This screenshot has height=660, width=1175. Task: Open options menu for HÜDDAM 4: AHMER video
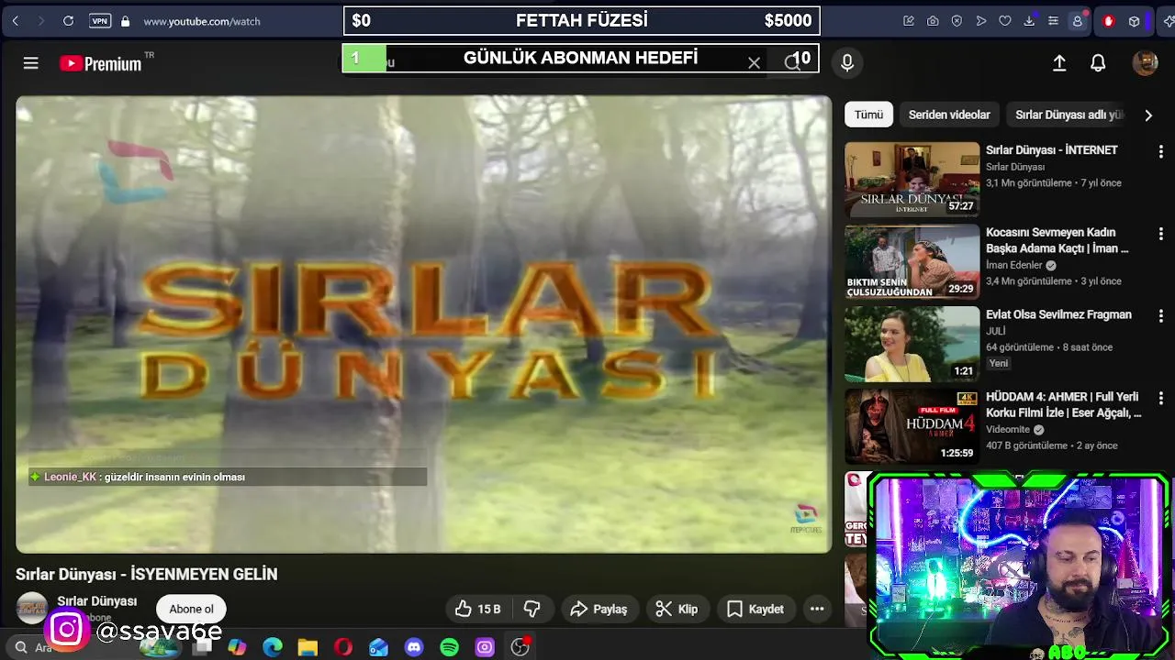(1160, 398)
